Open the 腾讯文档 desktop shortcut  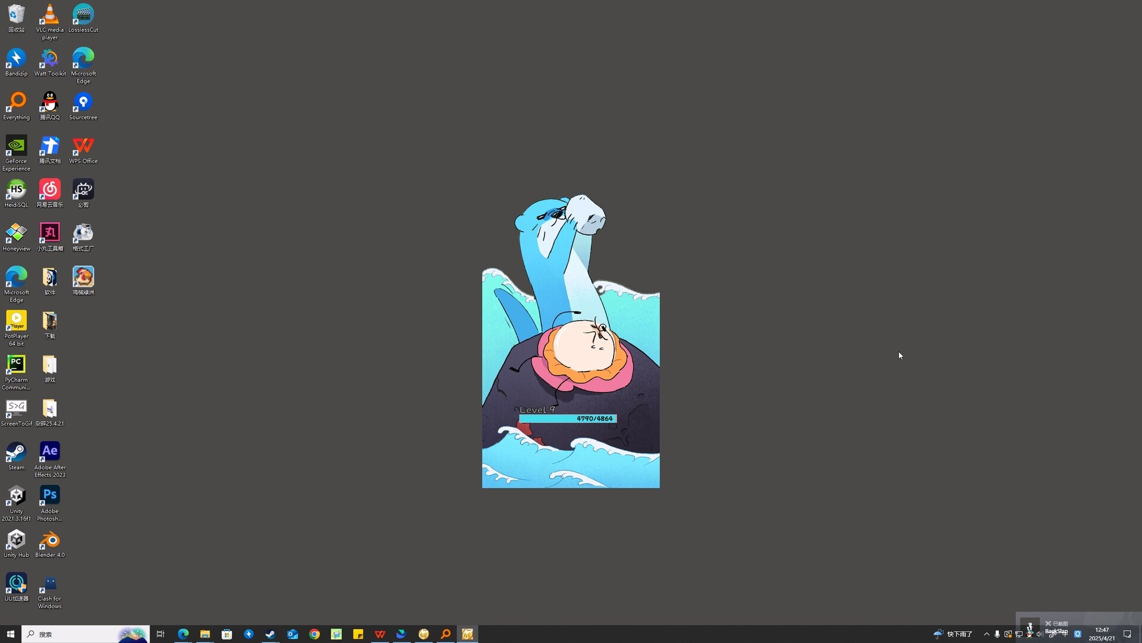[x=50, y=149]
